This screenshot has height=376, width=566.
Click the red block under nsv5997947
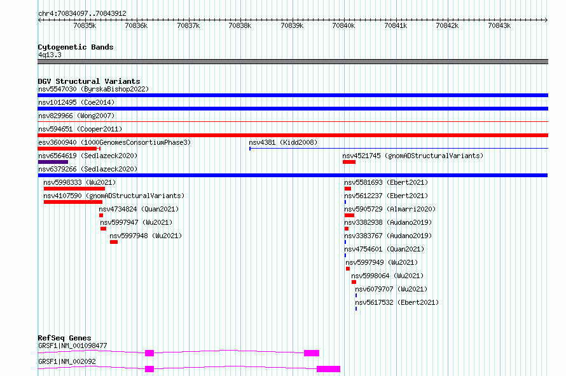coord(103,229)
